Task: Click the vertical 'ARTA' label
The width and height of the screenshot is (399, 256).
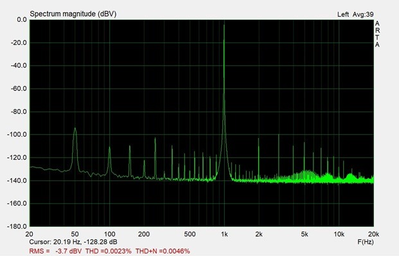Action: [x=377, y=34]
